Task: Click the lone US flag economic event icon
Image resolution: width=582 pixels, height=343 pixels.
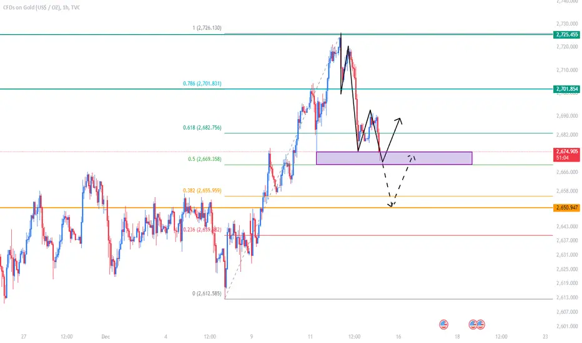Action: [x=443, y=324]
